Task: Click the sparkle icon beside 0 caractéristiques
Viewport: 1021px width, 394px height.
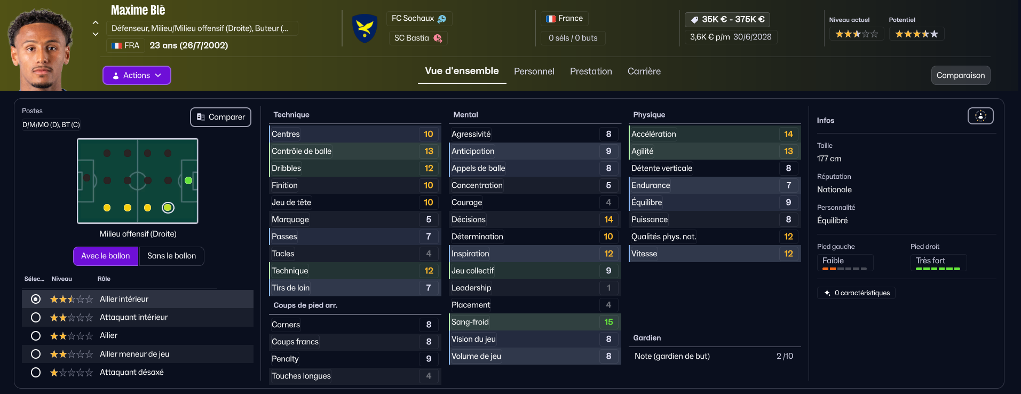Action: 827,293
